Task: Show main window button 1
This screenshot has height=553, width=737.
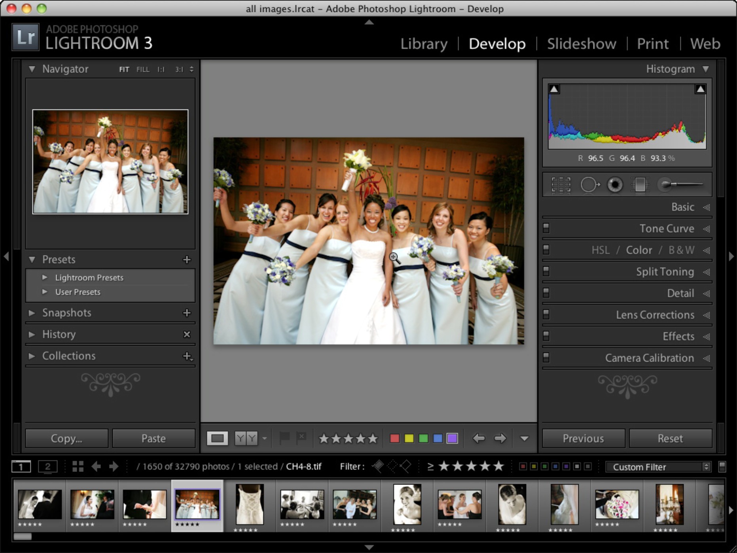Action: pos(21,467)
